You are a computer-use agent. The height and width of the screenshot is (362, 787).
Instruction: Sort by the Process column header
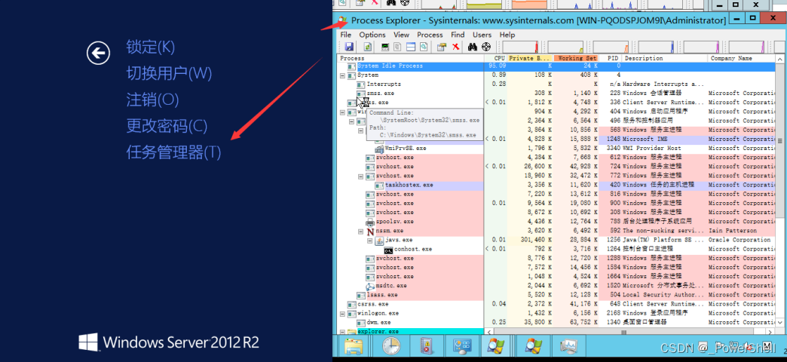tap(411, 58)
